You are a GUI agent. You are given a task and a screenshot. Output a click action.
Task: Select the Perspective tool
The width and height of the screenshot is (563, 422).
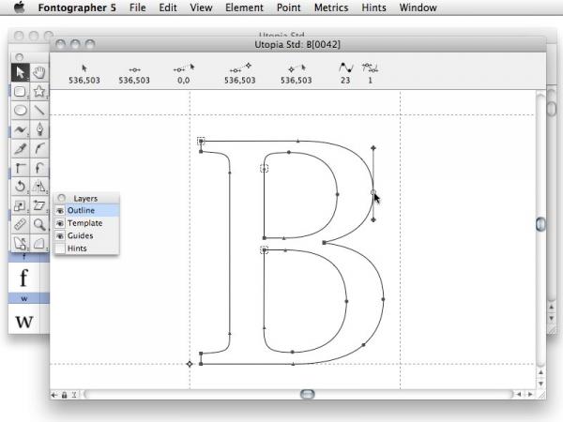click(21, 243)
